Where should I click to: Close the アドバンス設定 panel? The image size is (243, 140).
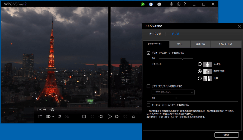[240, 26]
